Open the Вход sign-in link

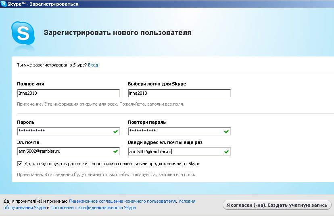(93, 65)
